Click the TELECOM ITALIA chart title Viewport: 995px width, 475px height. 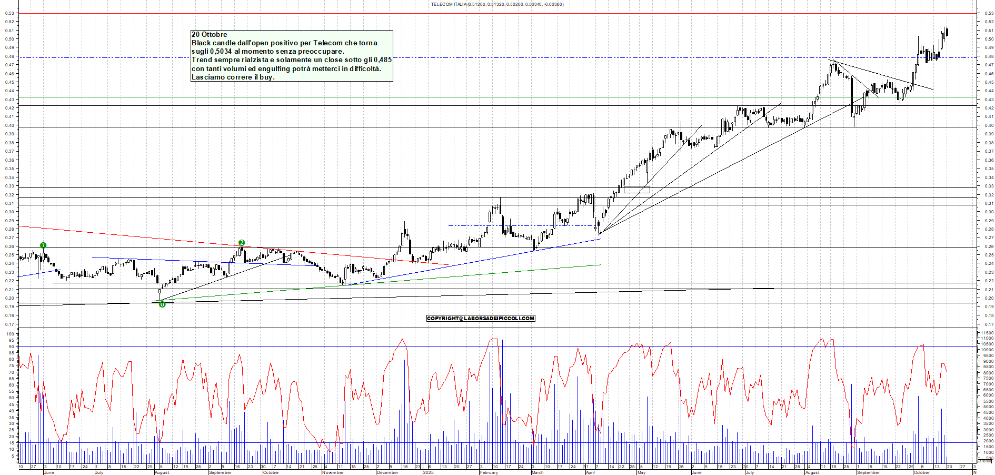[x=496, y=4]
